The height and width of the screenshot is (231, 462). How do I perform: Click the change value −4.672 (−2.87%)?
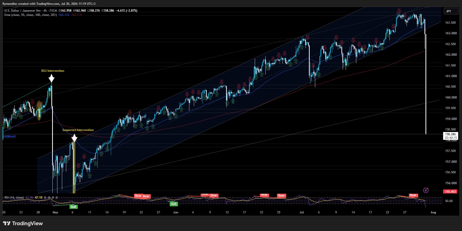[x=127, y=11]
